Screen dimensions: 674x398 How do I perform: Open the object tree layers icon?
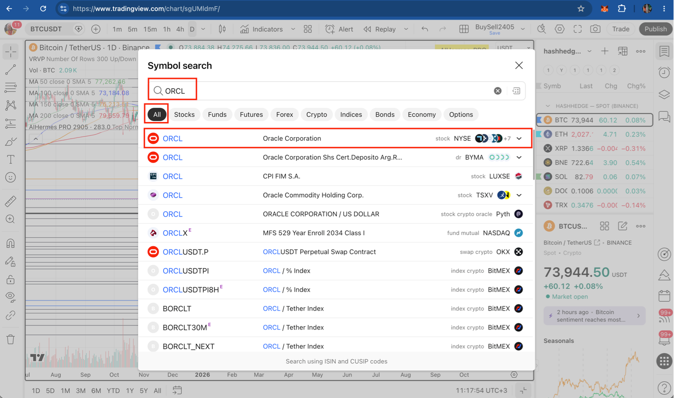(x=665, y=94)
